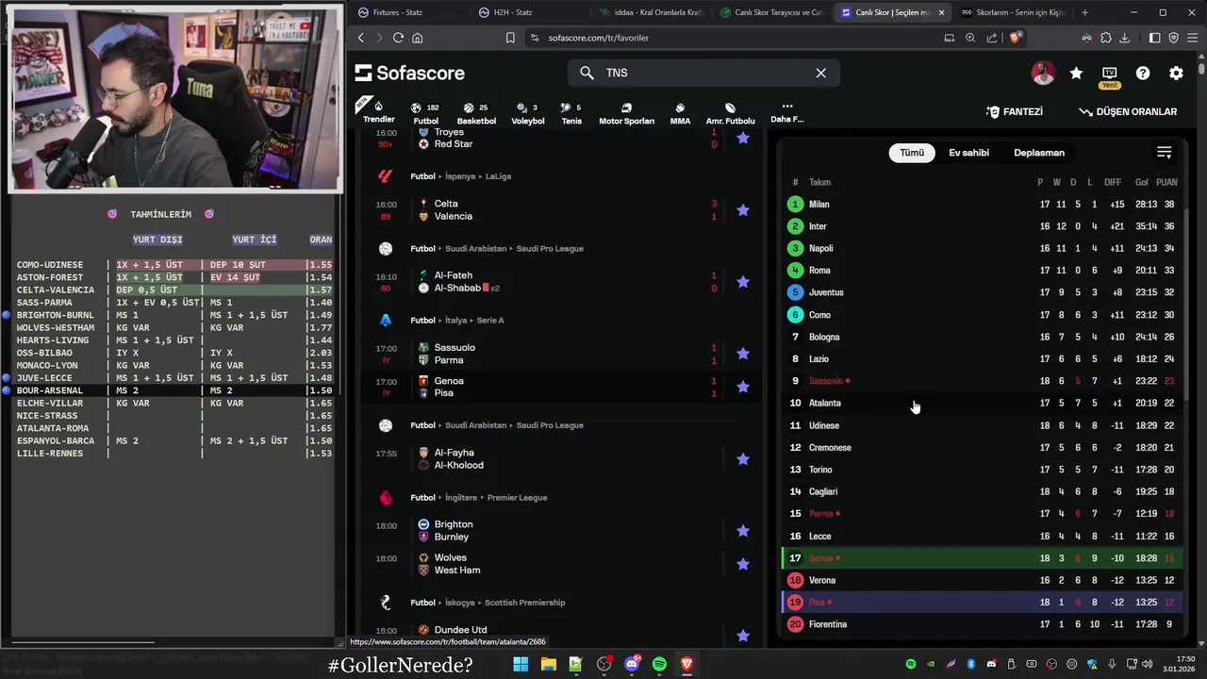Unfavorite the Wolves vs West Ham match
The image size is (1207, 679).
pyautogui.click(x=743, y=564)
